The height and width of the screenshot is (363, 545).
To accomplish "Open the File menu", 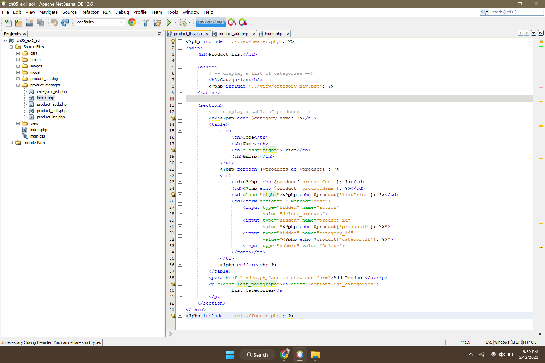I will (x=5, y=12).
